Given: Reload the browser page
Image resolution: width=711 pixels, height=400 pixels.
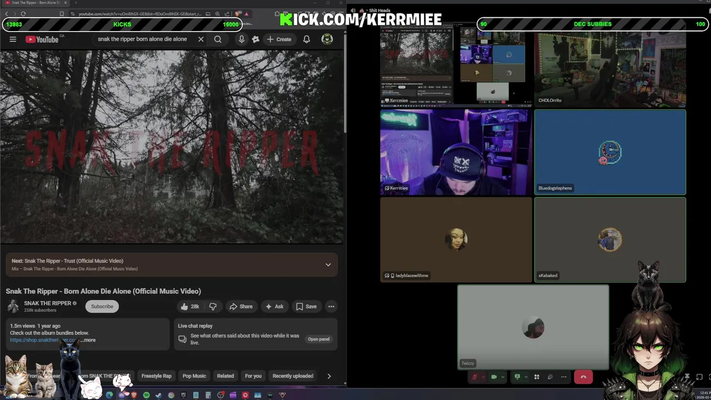Looking at the screenshot, I should tap(23, 14).
